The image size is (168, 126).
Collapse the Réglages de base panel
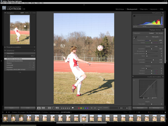coord(163,30)
